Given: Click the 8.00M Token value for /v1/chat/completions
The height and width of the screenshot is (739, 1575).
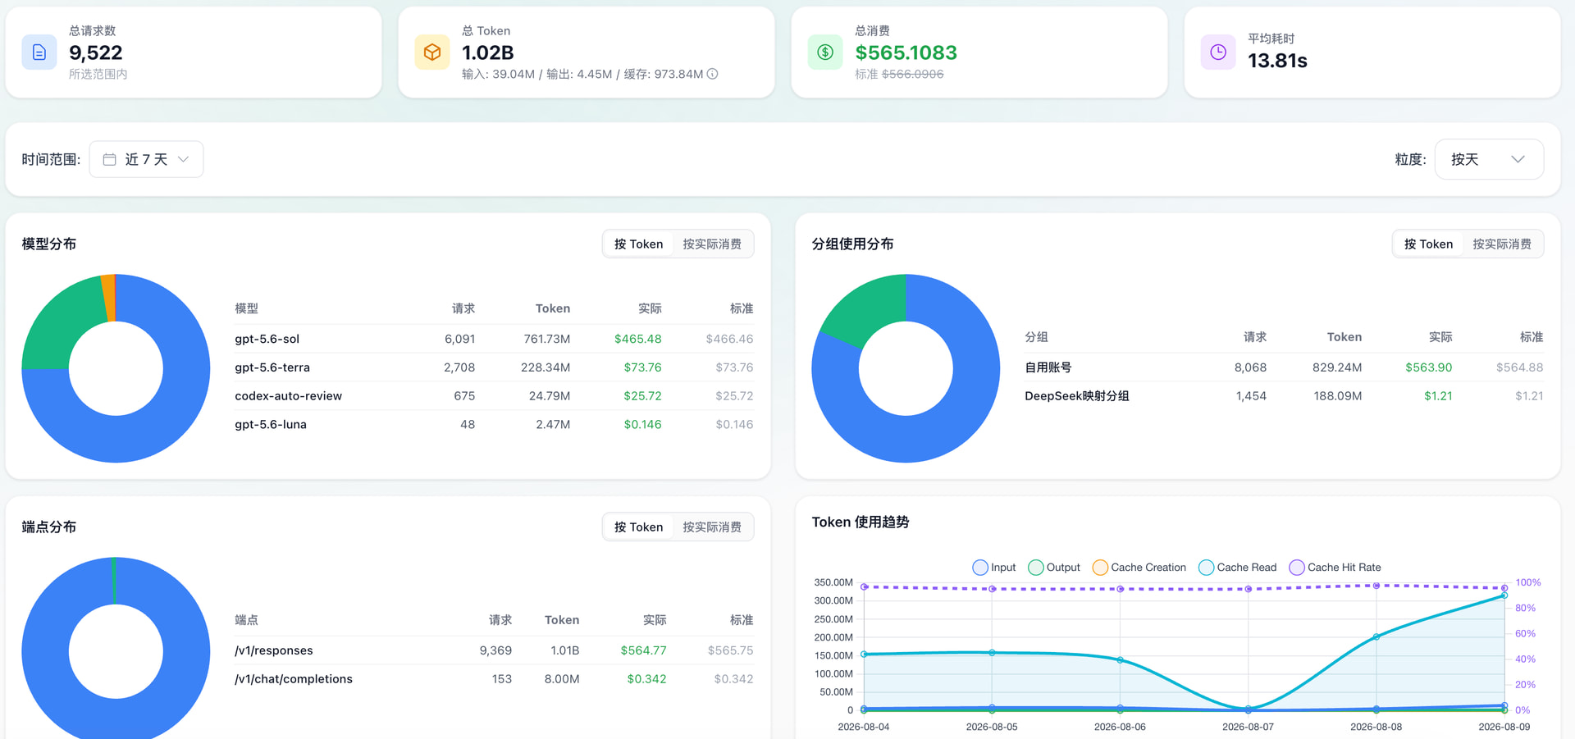Looking at the screenshot, I should [x=562, y=679].
